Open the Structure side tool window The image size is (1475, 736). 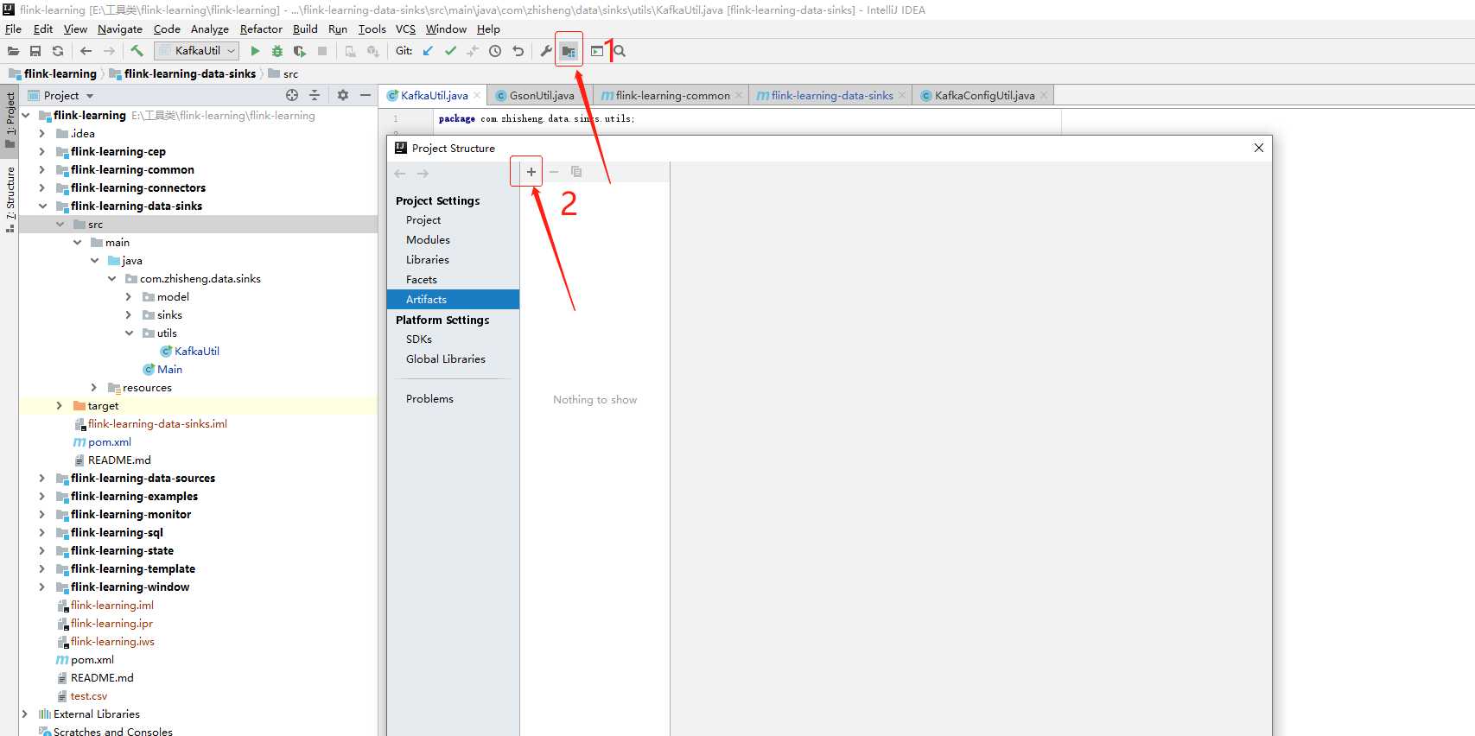click(10, 200)
